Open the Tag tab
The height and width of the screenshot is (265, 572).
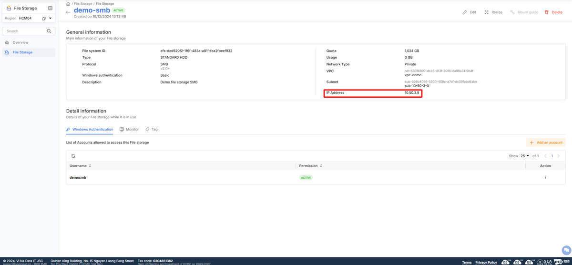click(x=152, y=129)
